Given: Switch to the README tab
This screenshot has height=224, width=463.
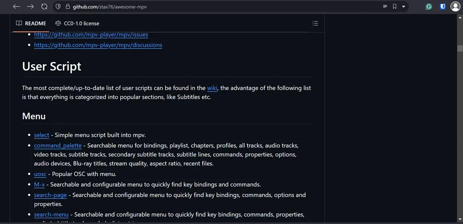Looking at the screenshot, I should tap(31, 23).
